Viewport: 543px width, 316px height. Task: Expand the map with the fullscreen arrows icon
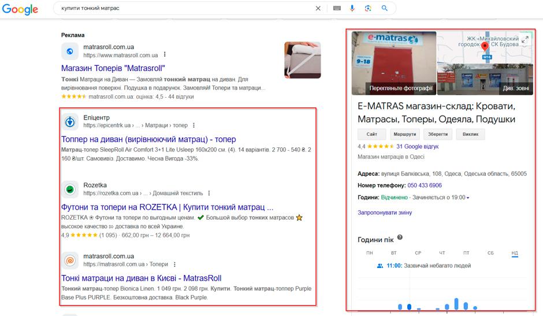point(525,39)
